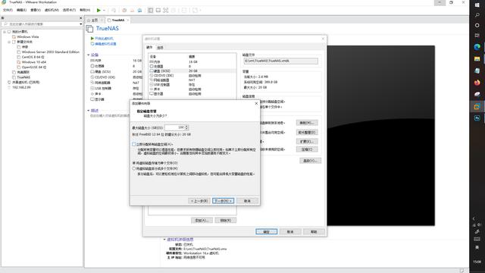Click < 上一步(B) Back in the wizard
This screenshot has height=273, width=485.
click(199, 201)
